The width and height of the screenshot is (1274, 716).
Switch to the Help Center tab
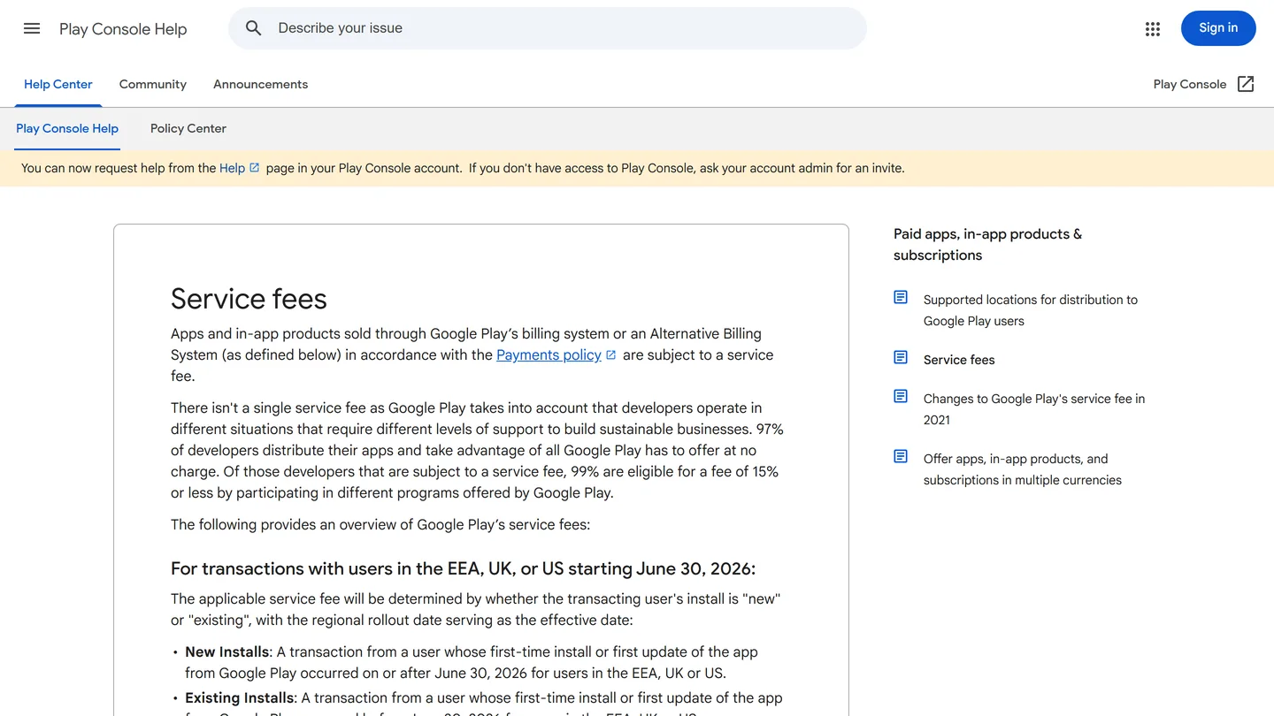tap(58, 84)
